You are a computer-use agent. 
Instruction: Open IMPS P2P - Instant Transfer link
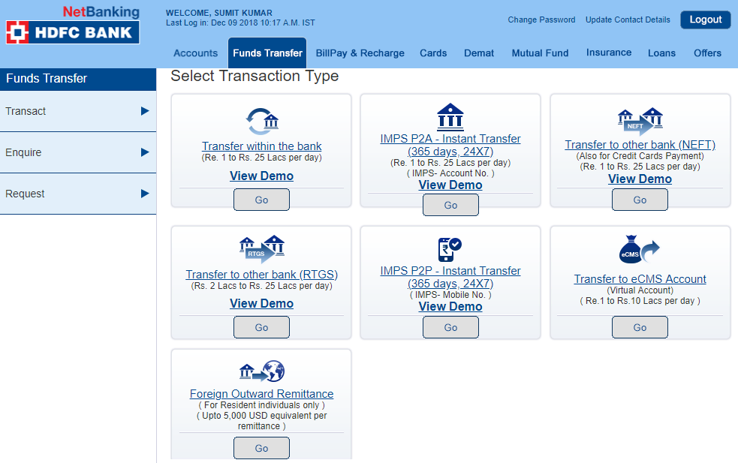450,277
